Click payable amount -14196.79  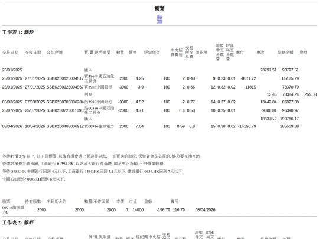point(247,126)
